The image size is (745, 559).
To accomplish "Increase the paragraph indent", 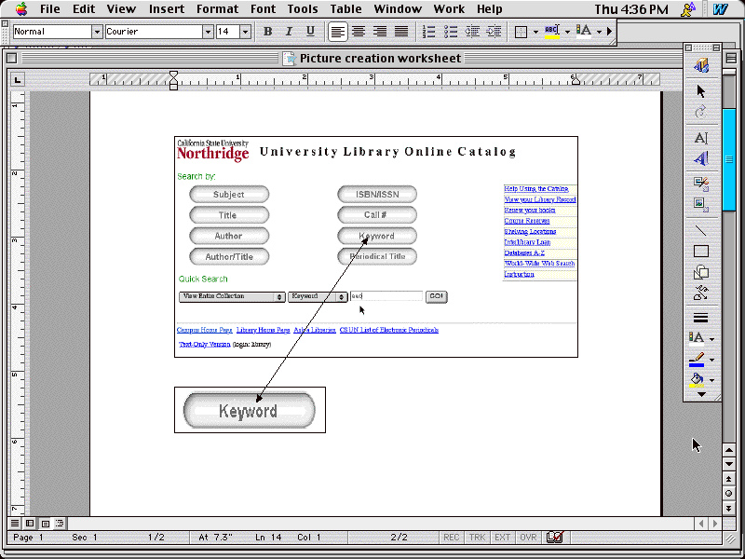I will point(494,32).
